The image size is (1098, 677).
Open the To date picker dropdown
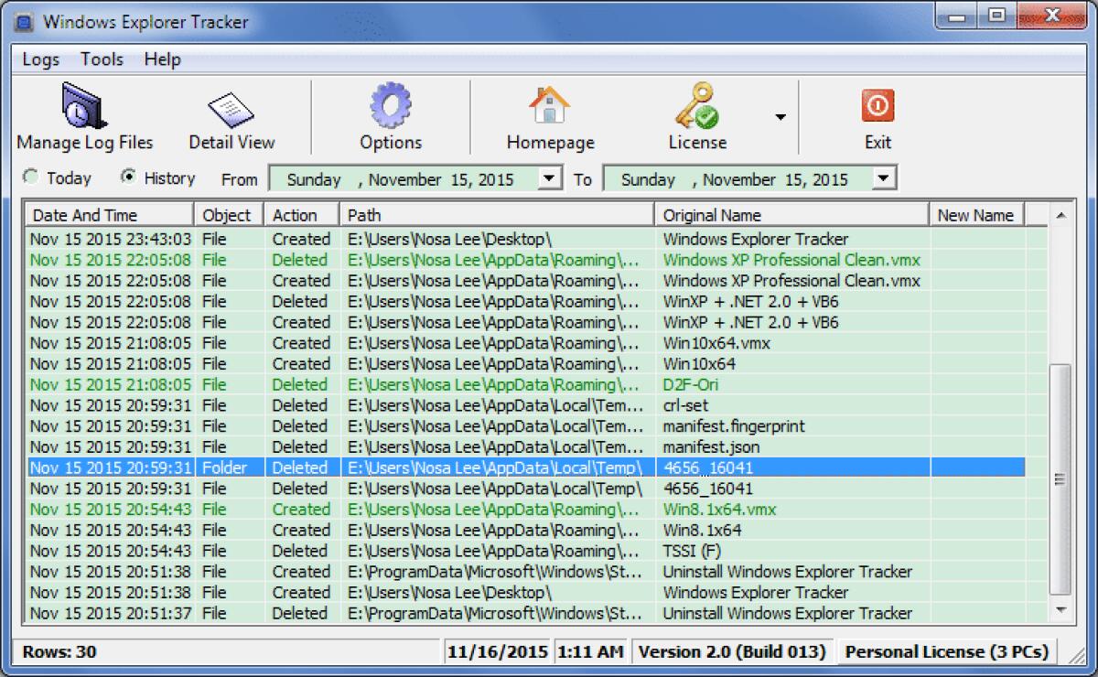click(881, 177)
